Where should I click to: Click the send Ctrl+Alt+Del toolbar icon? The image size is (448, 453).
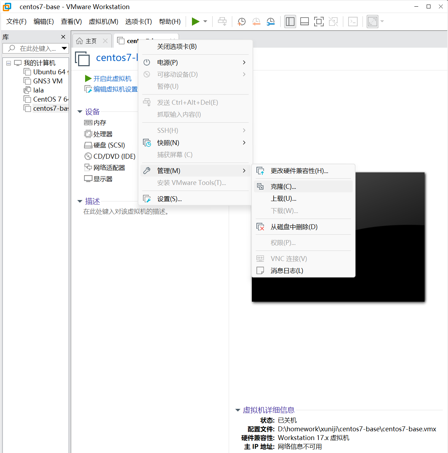click(222, 21)
